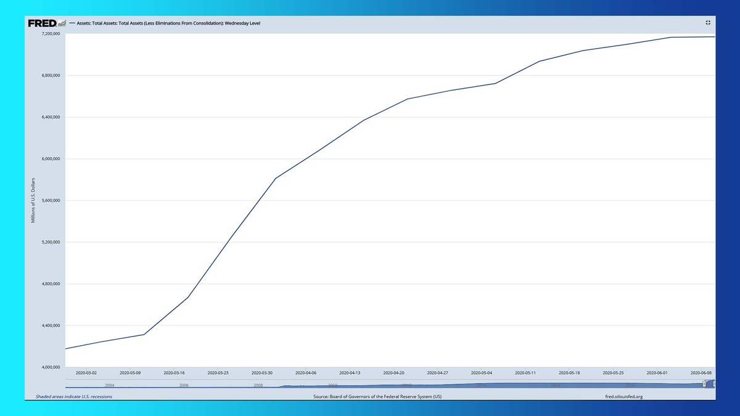Screen dimensions: 740x416
Task: Click the 2020-04-06 date label
Action: point(306,373)
